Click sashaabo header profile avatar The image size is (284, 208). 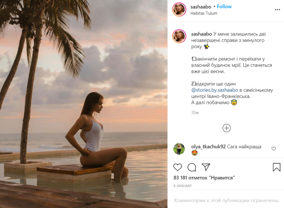179,10
